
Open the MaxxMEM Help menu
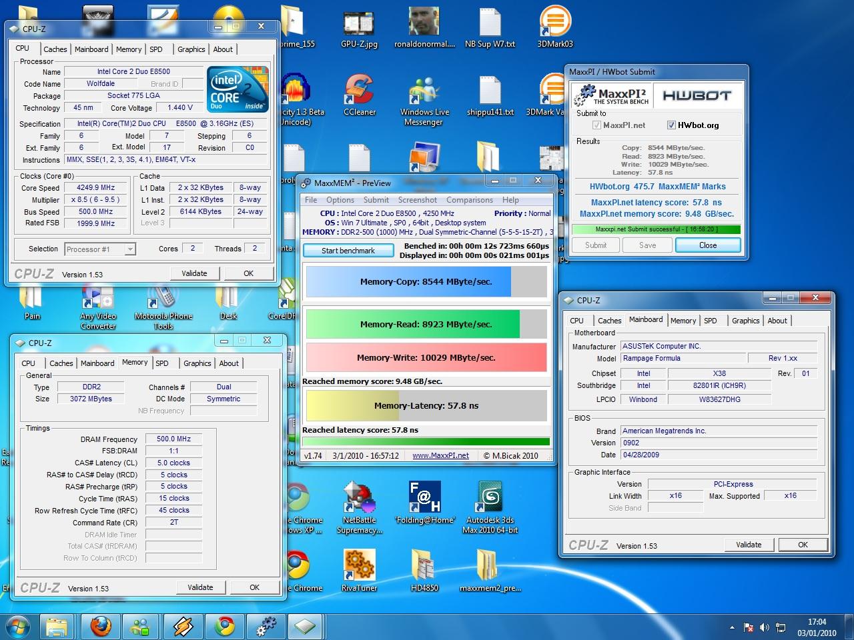pyautogui.click(x=510, y=200)
